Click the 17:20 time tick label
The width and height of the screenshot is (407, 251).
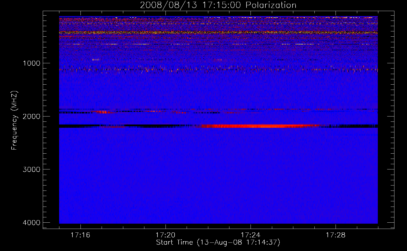(165, 235)
